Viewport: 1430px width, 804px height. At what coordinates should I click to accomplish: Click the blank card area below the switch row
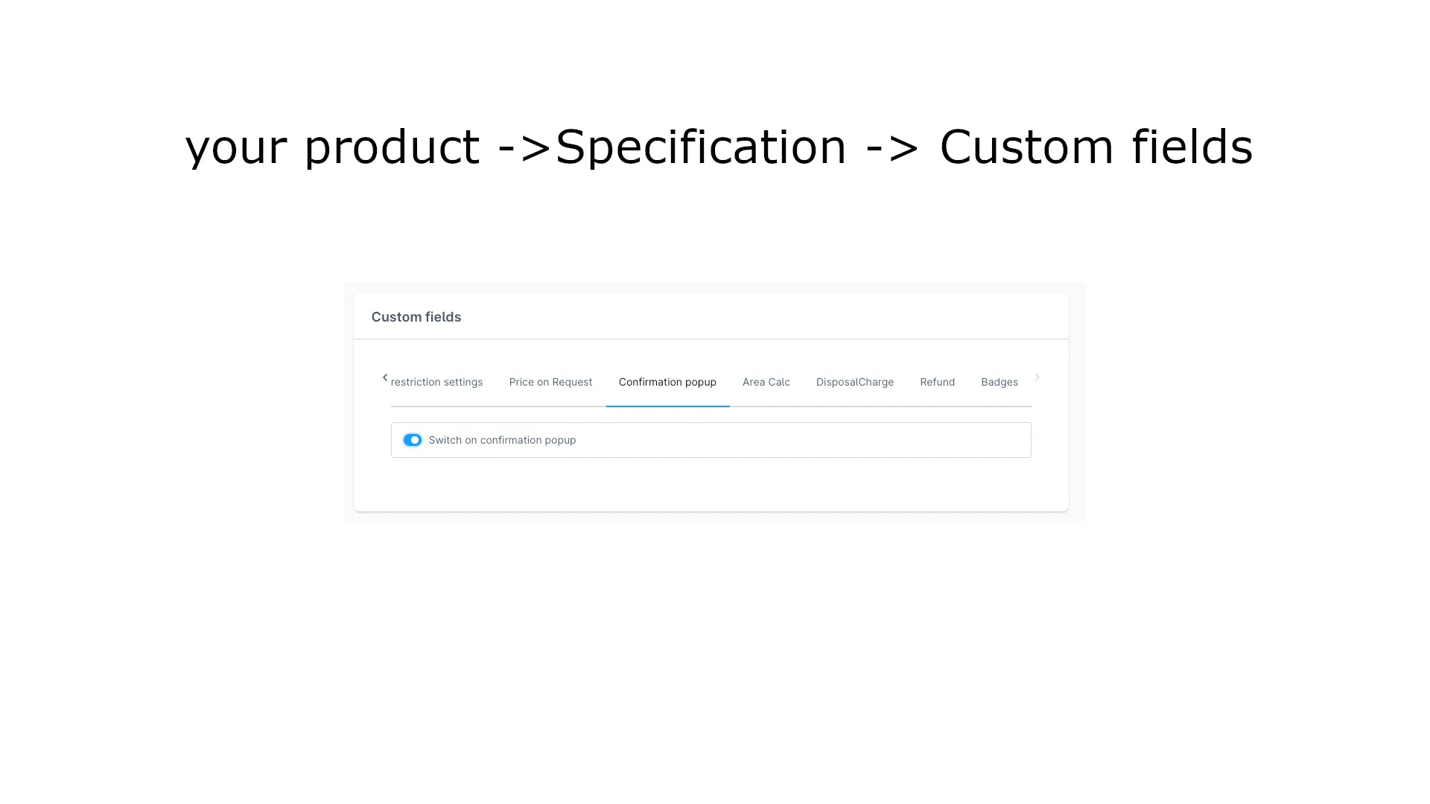[711, 484]
